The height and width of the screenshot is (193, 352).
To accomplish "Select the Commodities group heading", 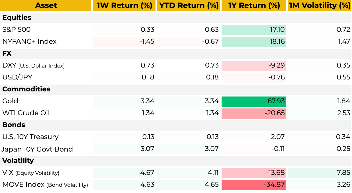I will click(26, 89).
